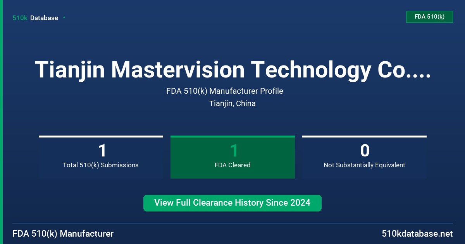Select the FDA 510(k) Manufacturer Profile subtitle
Screen dimensions: 465x244
[x=225, y=91]
